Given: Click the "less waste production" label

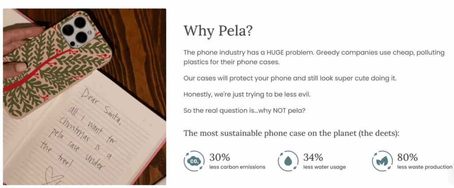Looking at the screenshot, I should pyautogui.click(x=424, y=167).
